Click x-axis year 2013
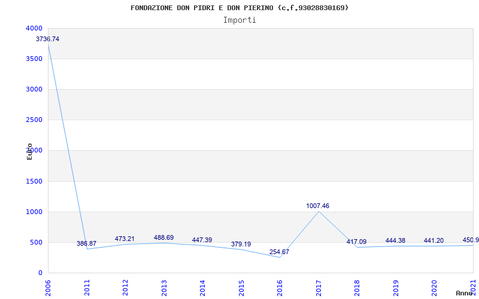Screen dimensions: 479x299 tap(164, 288)
